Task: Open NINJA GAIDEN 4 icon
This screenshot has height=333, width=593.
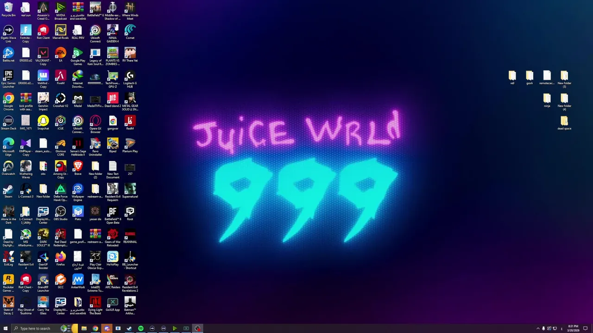Action: (113, 34)
